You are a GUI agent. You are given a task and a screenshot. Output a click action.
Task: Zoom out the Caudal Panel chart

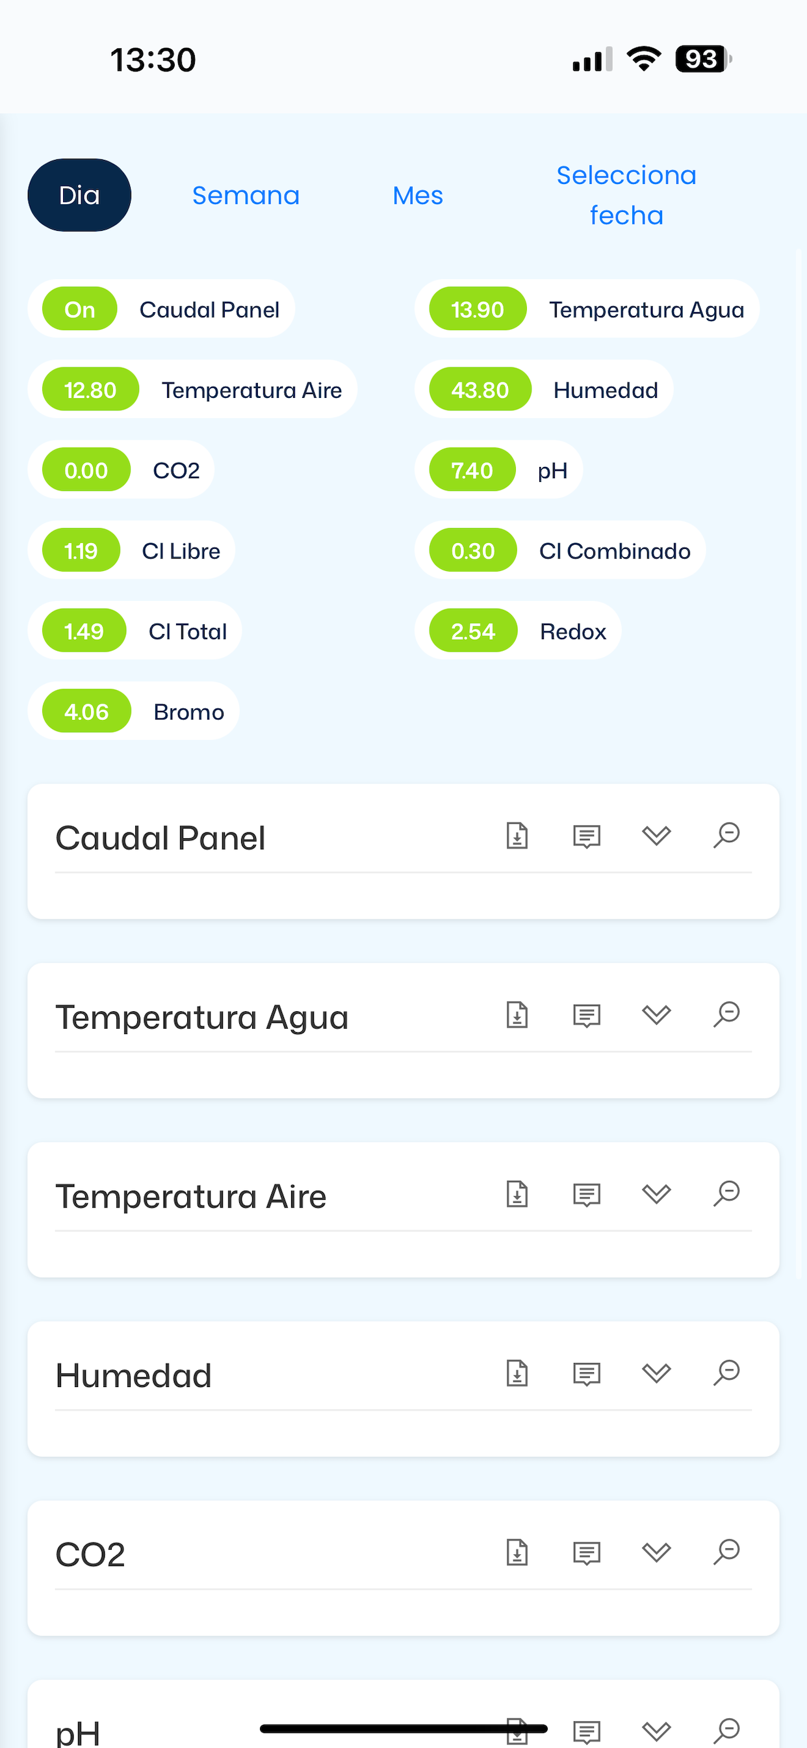coord(726,836)
